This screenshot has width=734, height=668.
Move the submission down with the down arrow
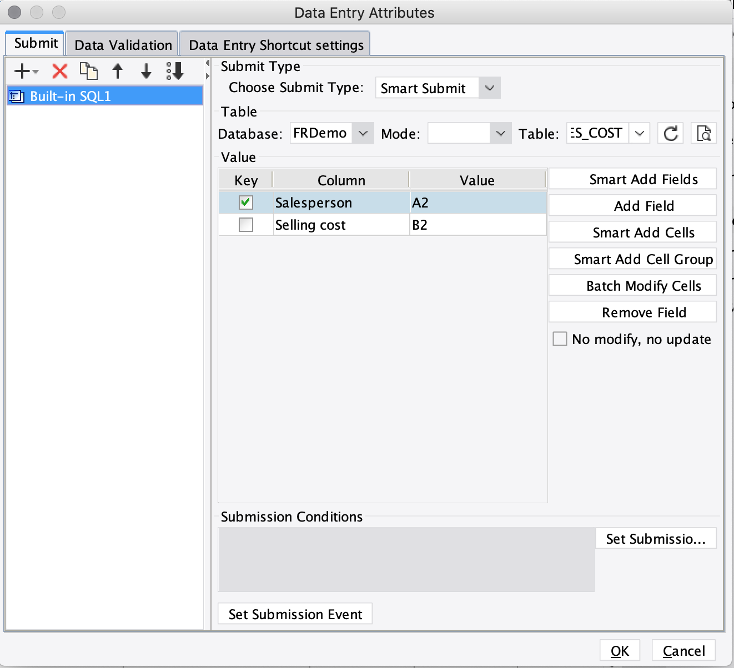(x=146, y=71)
